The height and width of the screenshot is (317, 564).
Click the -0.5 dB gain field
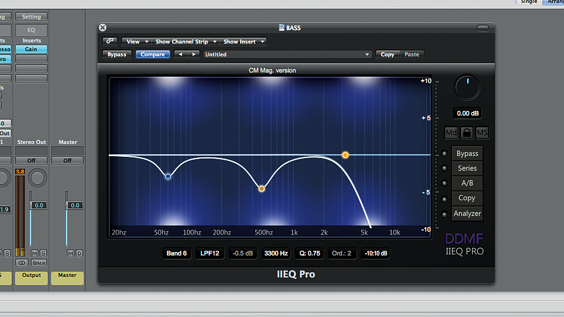pos(243,253)
